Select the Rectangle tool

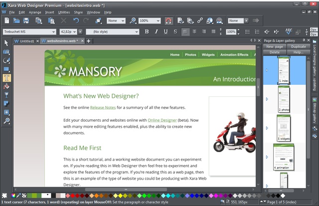click(6, 69)
